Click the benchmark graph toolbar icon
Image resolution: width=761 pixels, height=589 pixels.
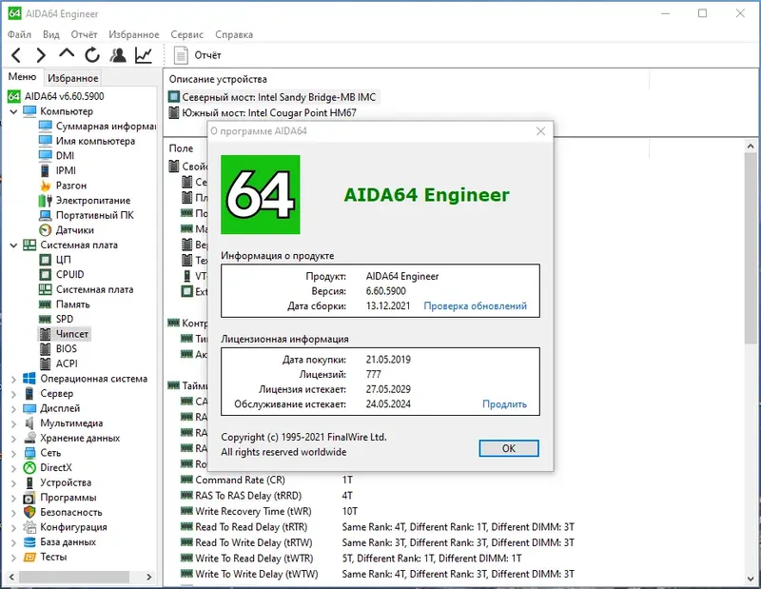[x=141, y=54]
